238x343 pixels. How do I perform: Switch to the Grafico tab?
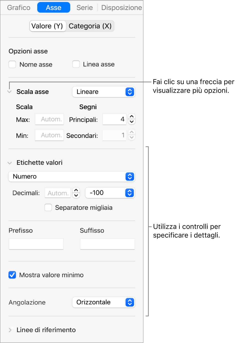point(19,8)
